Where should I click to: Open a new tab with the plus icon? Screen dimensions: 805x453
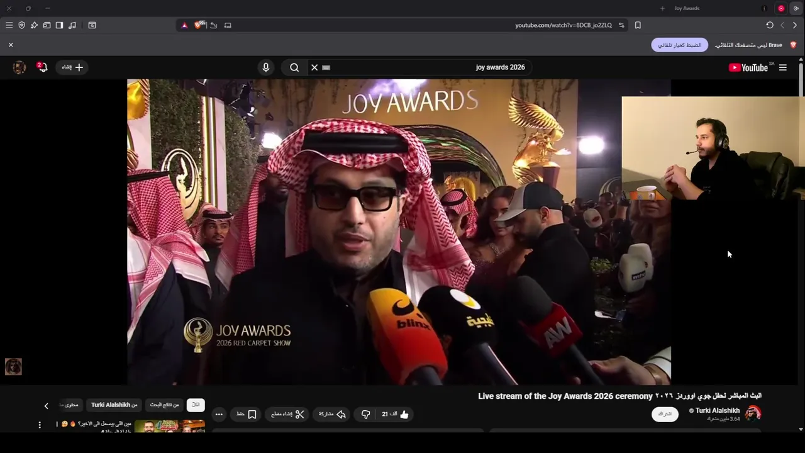(662, 8)
